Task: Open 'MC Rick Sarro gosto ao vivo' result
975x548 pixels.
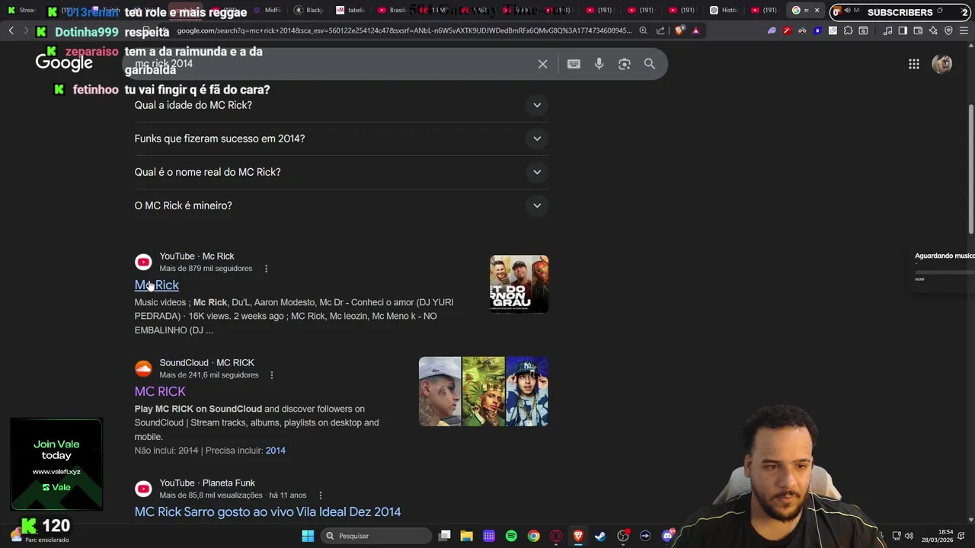Action: click(x=267, y=511)
